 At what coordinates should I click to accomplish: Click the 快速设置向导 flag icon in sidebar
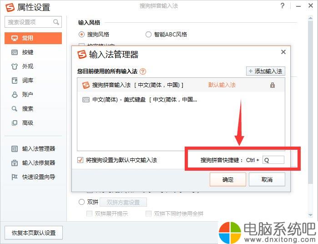click(x=15, y=177)
